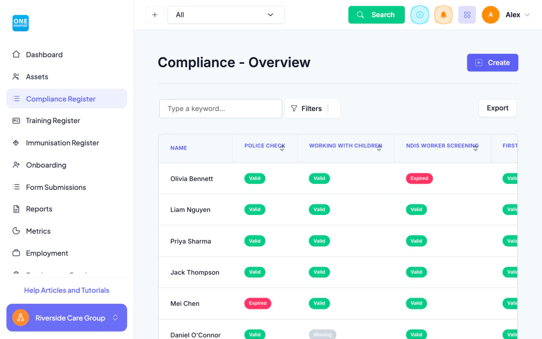Open the info circle icon in header

tap(420, 15)
